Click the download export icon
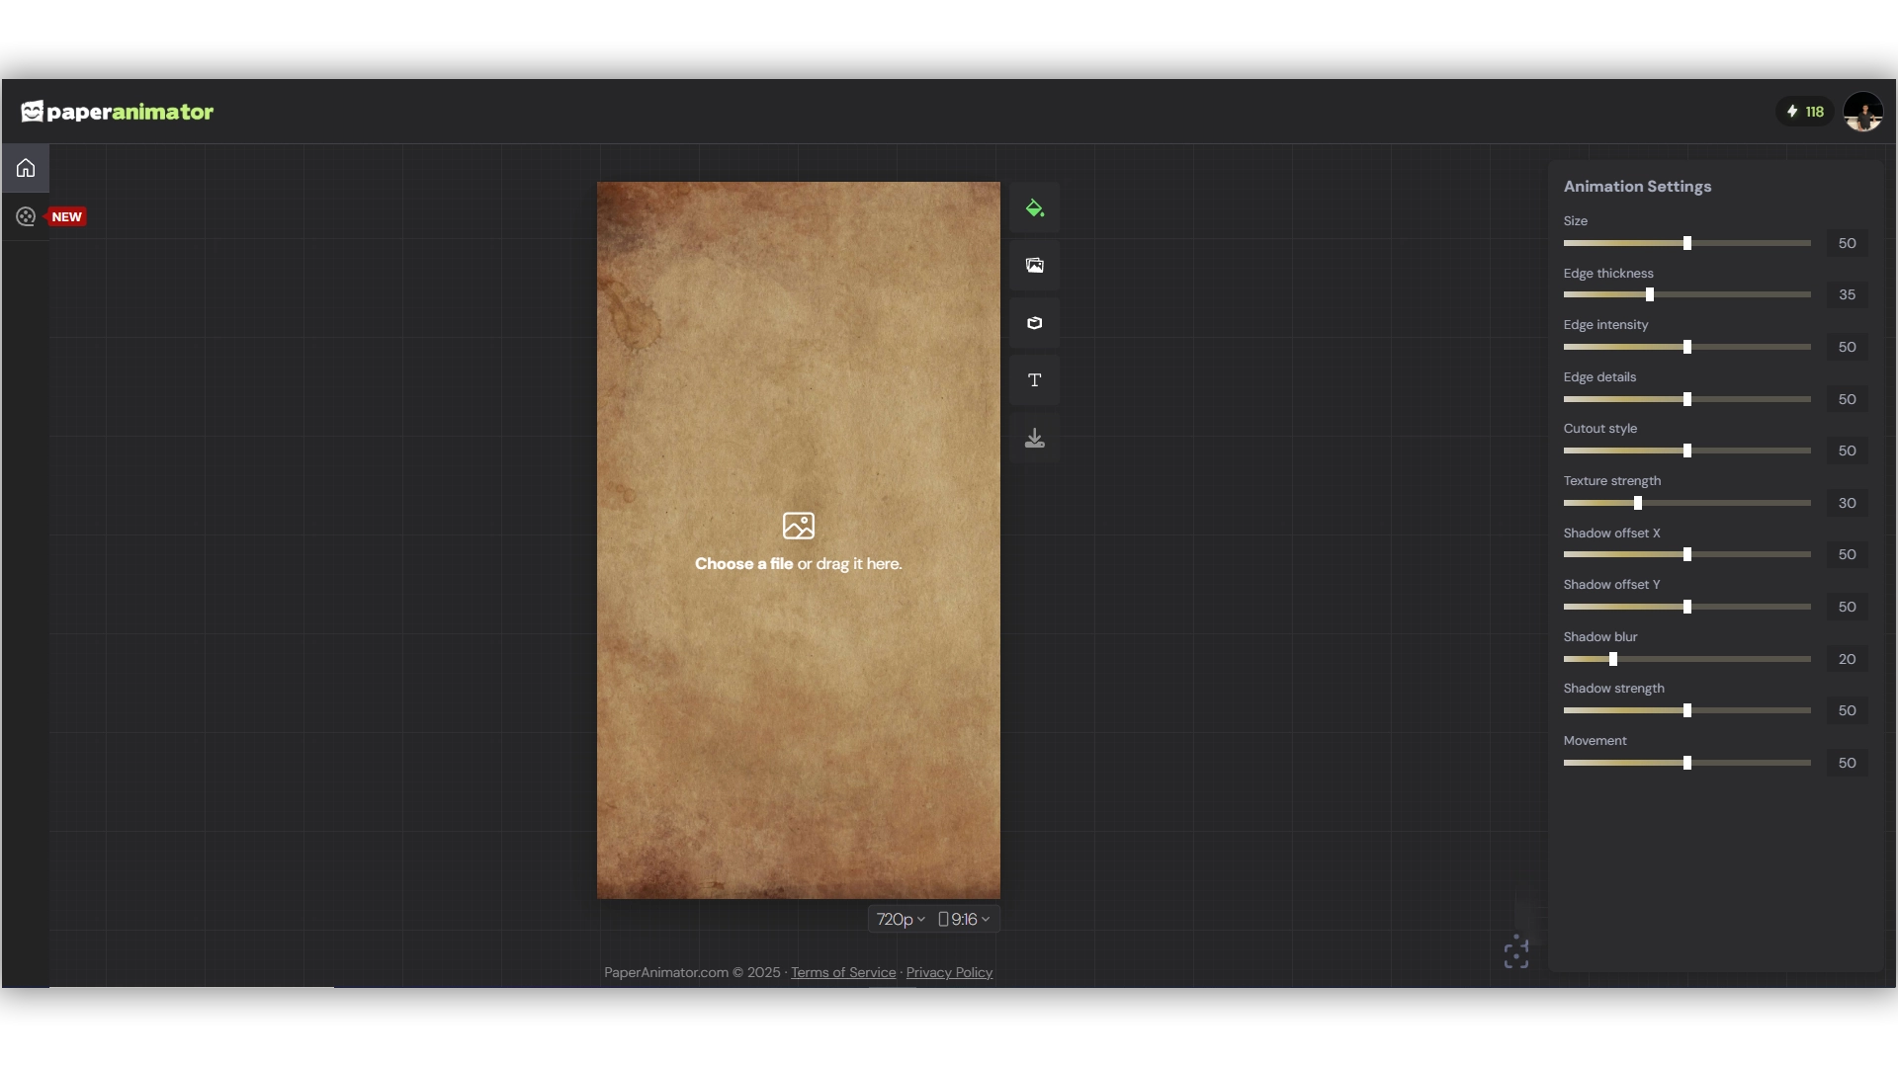1898x1067 pixels. tap(1035, 438)
